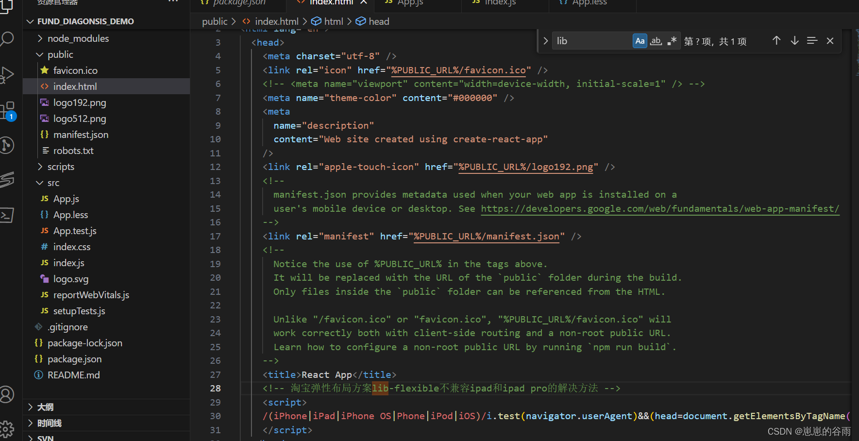The width and height of the screenshot is (859, 441).
Task: Open package-lock.json file
Action: (x=84, y=343)
